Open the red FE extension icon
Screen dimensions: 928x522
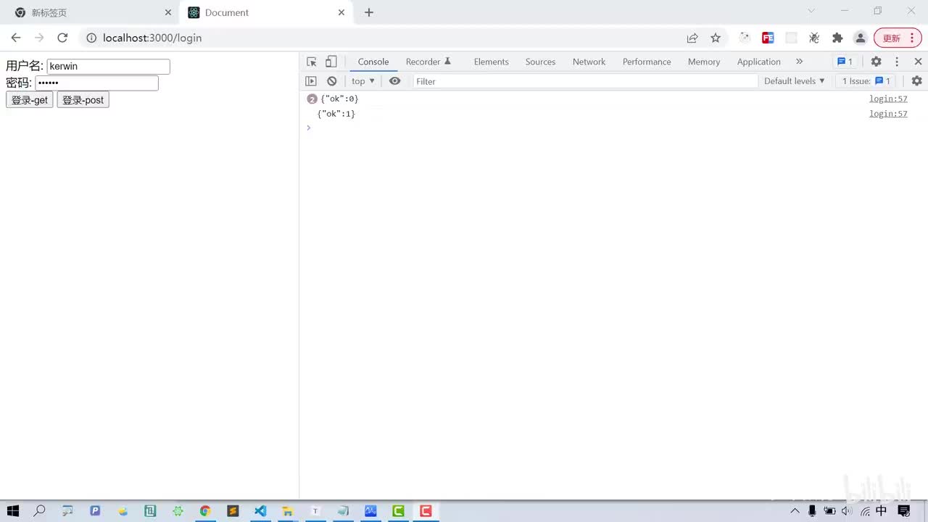pyautogui.click(x=768, y=38)
